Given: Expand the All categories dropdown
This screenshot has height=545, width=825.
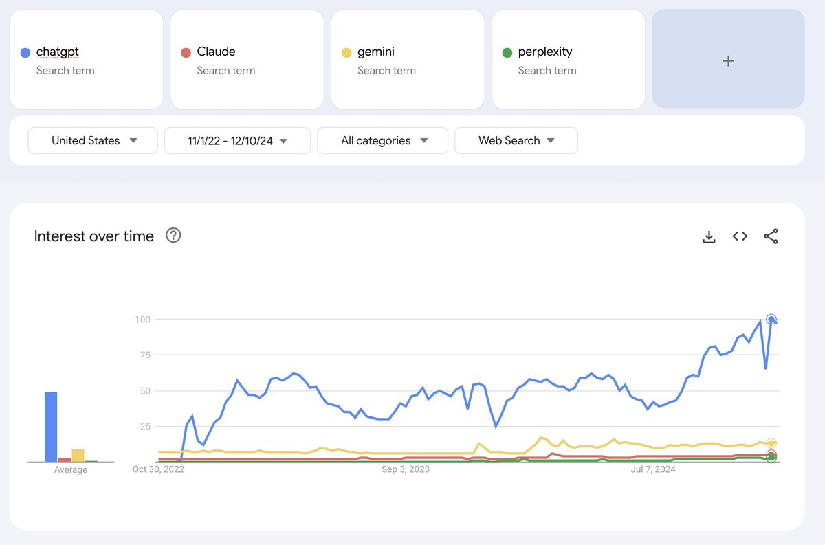Looking at the screenshot, I should [383, 140].
